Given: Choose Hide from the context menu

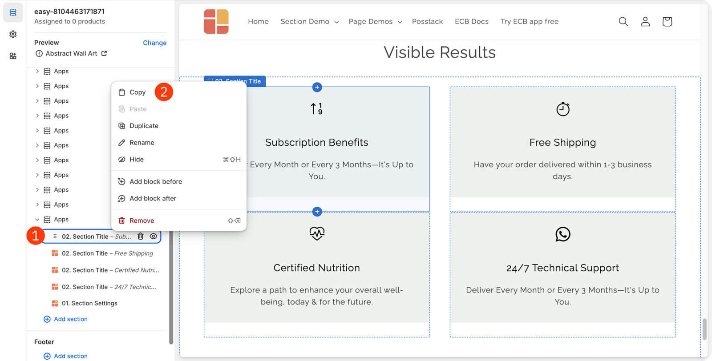Looking at the screenshot, I should coord(136,160).
